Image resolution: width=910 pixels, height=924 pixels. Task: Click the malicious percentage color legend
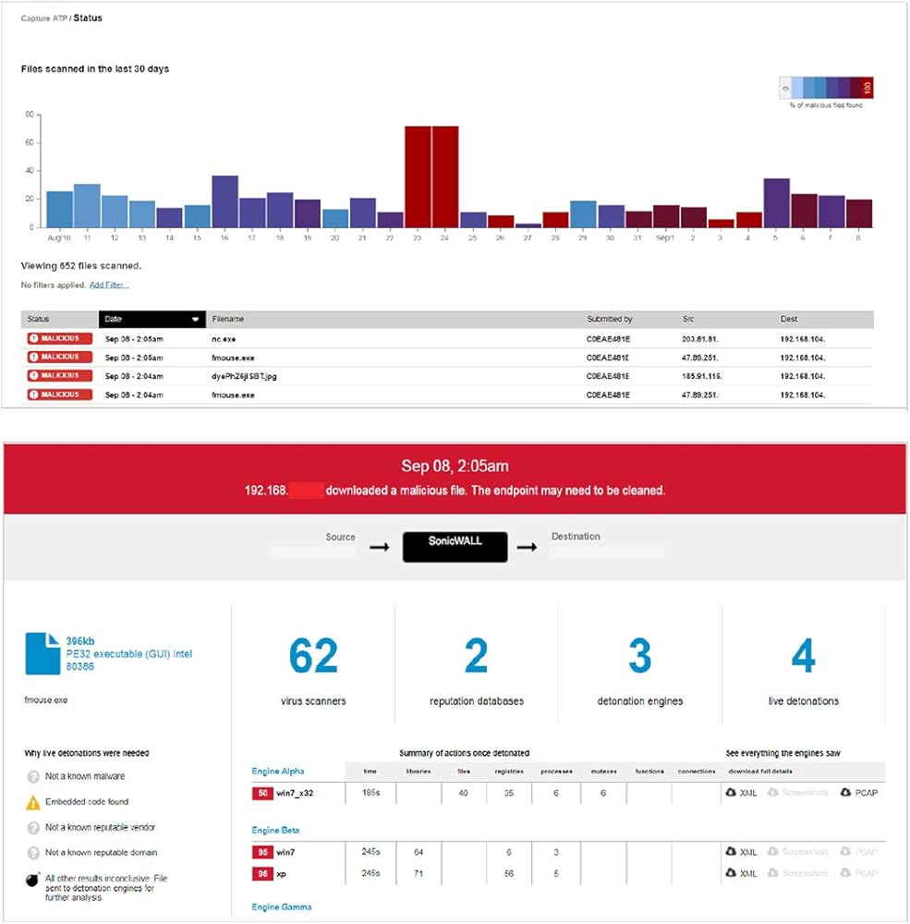click(826, 89)
